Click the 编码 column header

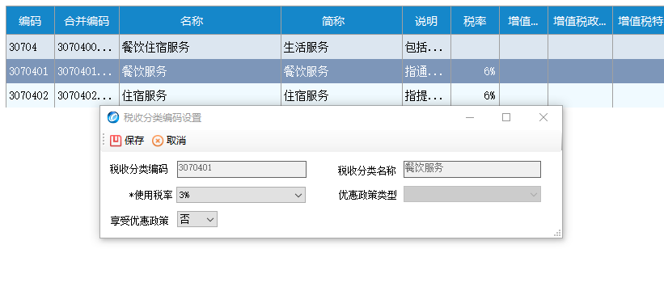pos(30,21)
